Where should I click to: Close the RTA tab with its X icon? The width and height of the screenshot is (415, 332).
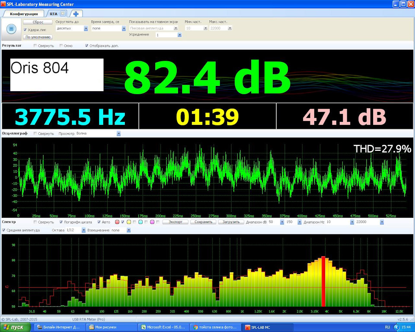pos(63,13)
